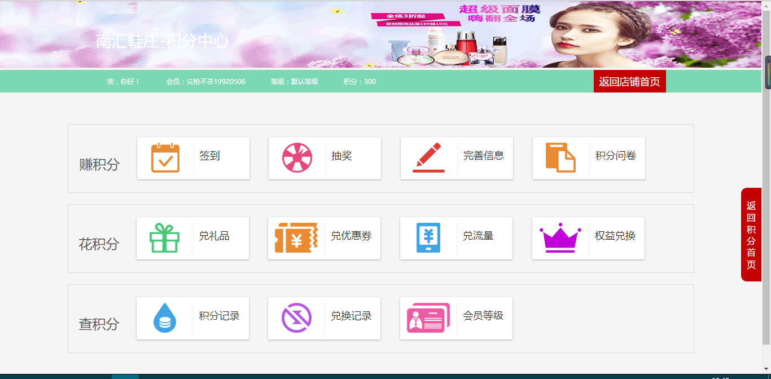Open the 积分问卷 questionnaire icon
771x379 pixels.
click(560, 158)
